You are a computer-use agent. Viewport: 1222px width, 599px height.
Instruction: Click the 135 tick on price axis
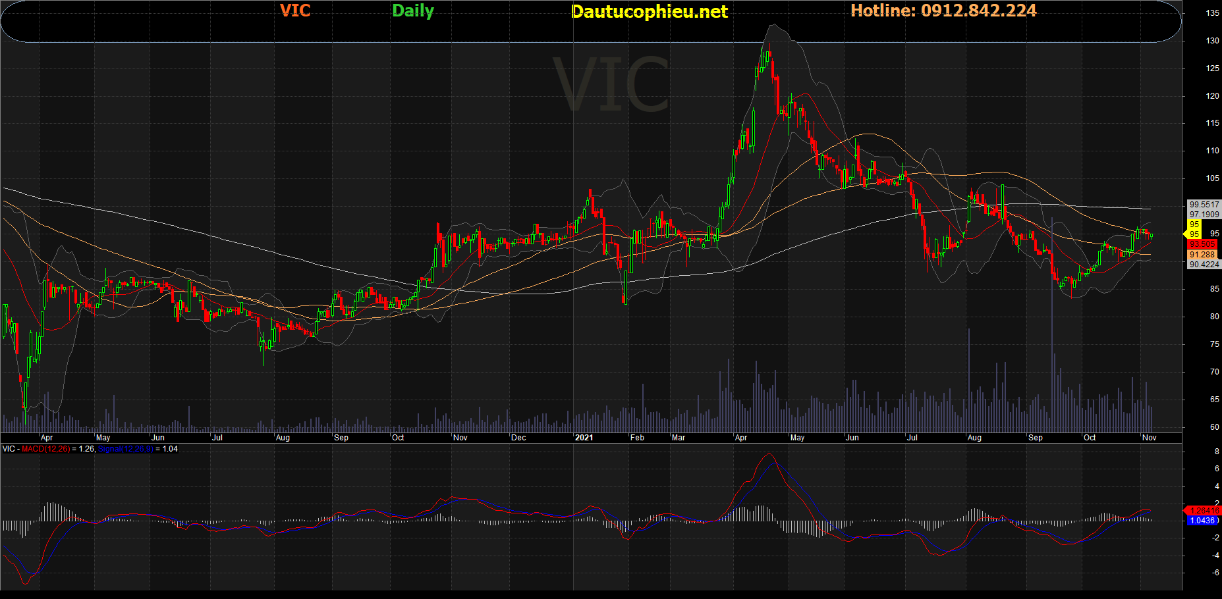tap(1212, 13)
